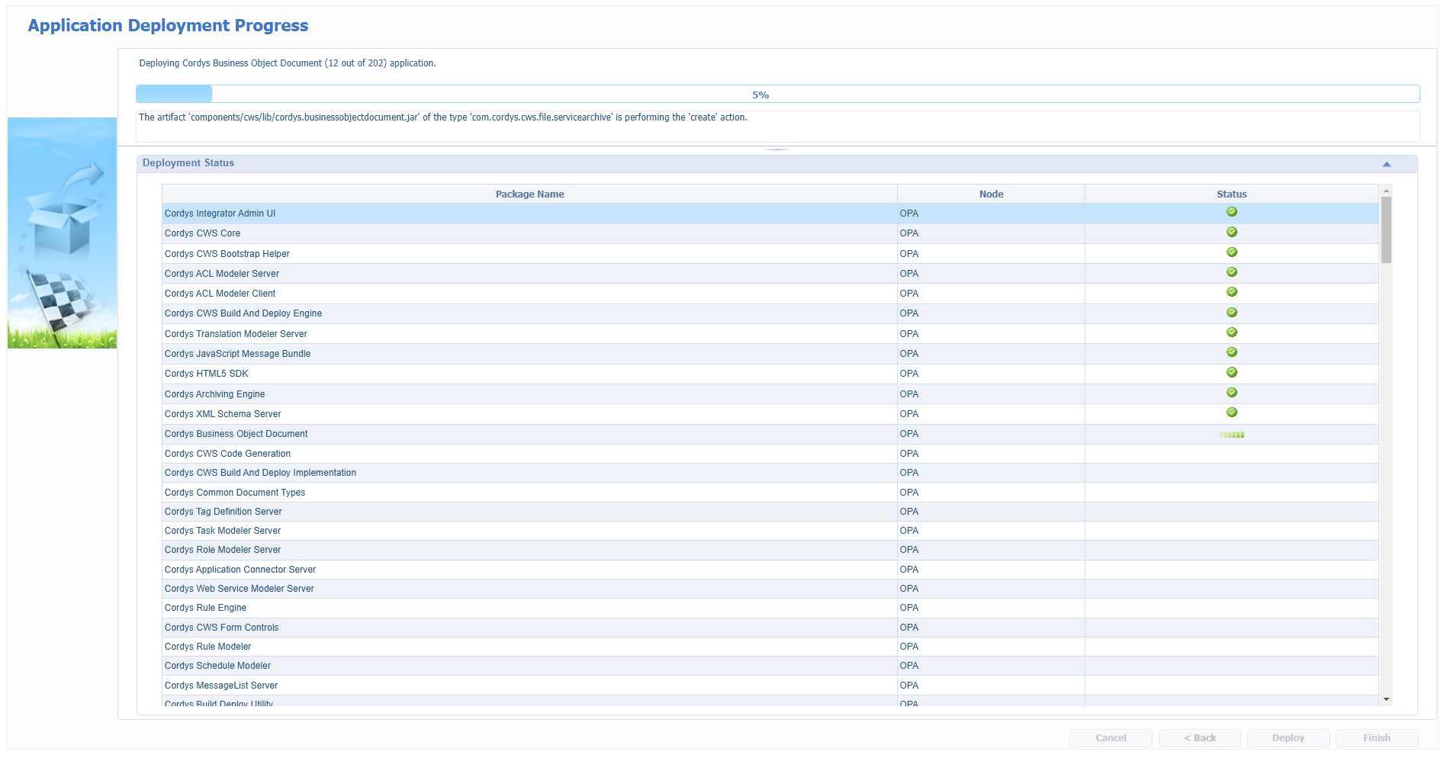Select row Cordys JavaScript Message Bundle
The image size is (1444, 758).
pos(770,354)
